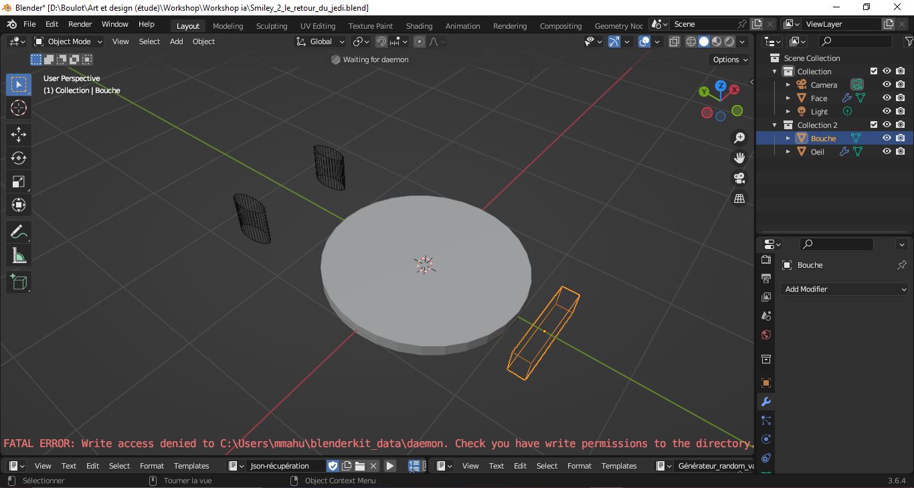914x488 pixels.
Task: Select the Measure tool
Action: [19, 256]
